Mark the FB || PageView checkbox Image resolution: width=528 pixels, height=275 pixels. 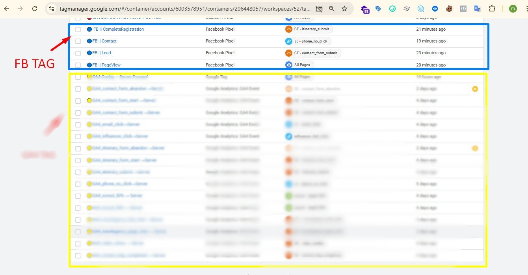(x=78, y=65)
